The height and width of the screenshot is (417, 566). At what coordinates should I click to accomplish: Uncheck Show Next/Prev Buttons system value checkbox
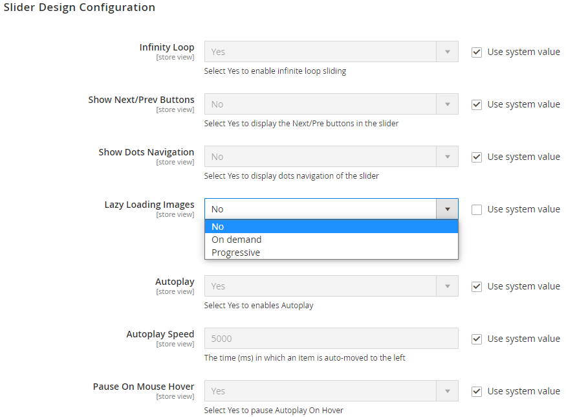(x=477, y=104)
